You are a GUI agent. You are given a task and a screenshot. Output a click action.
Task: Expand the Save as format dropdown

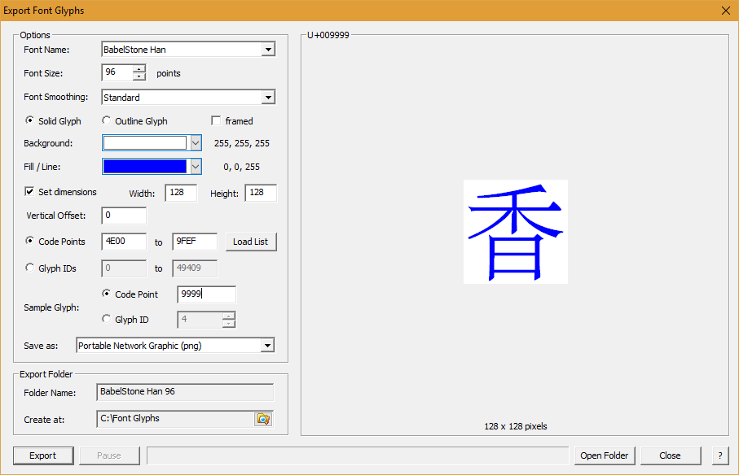pos(268,346)
